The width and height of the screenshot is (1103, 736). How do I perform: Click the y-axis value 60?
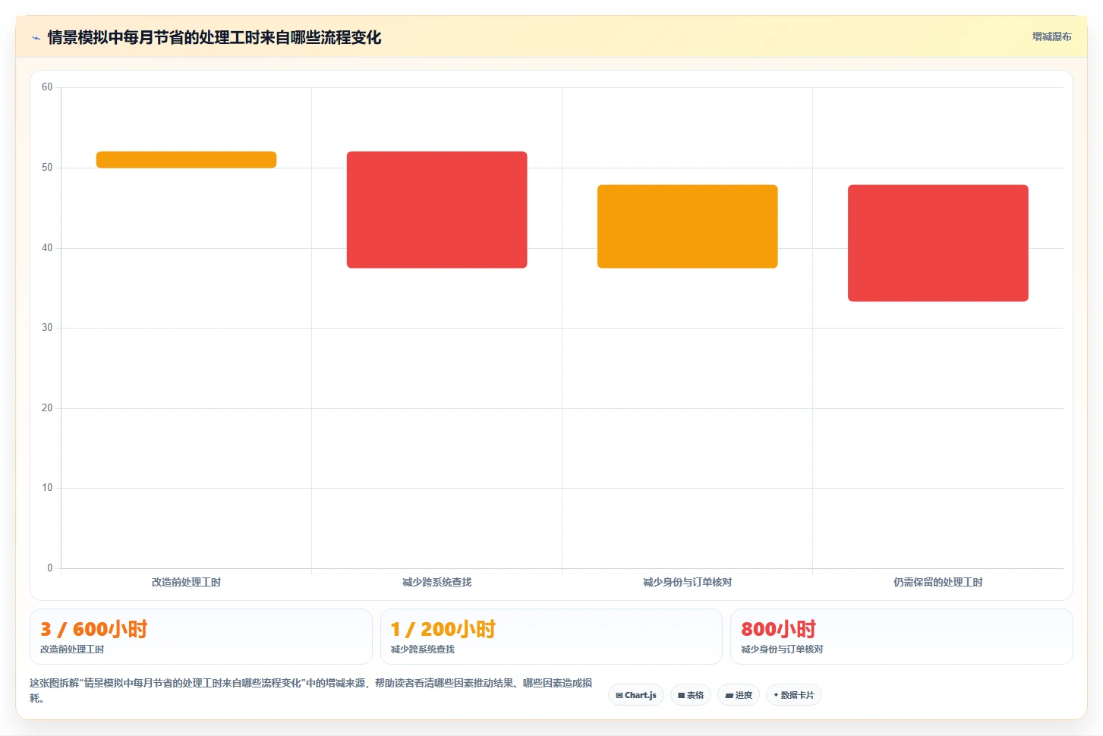pos(47,87)
